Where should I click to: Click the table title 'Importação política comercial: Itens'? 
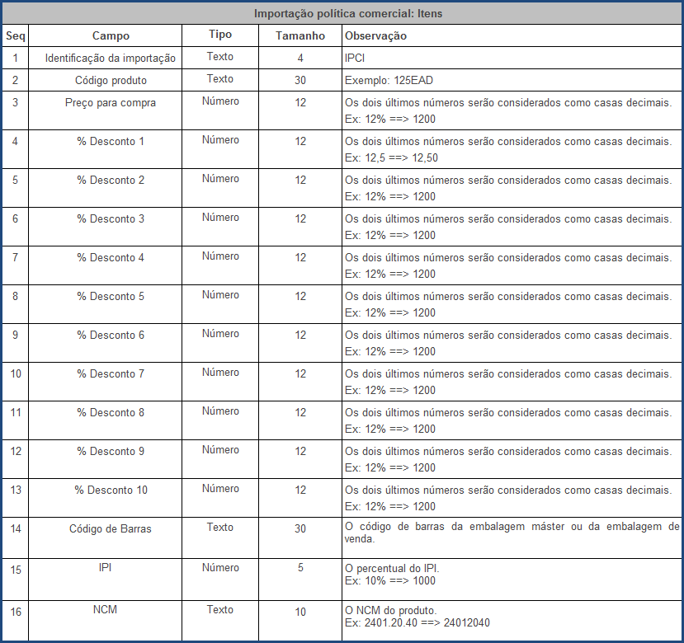tap(348, 13)
